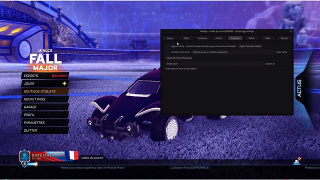
Task: Click the RLCS Fall Major banner
Action: [x=45, y=60]
